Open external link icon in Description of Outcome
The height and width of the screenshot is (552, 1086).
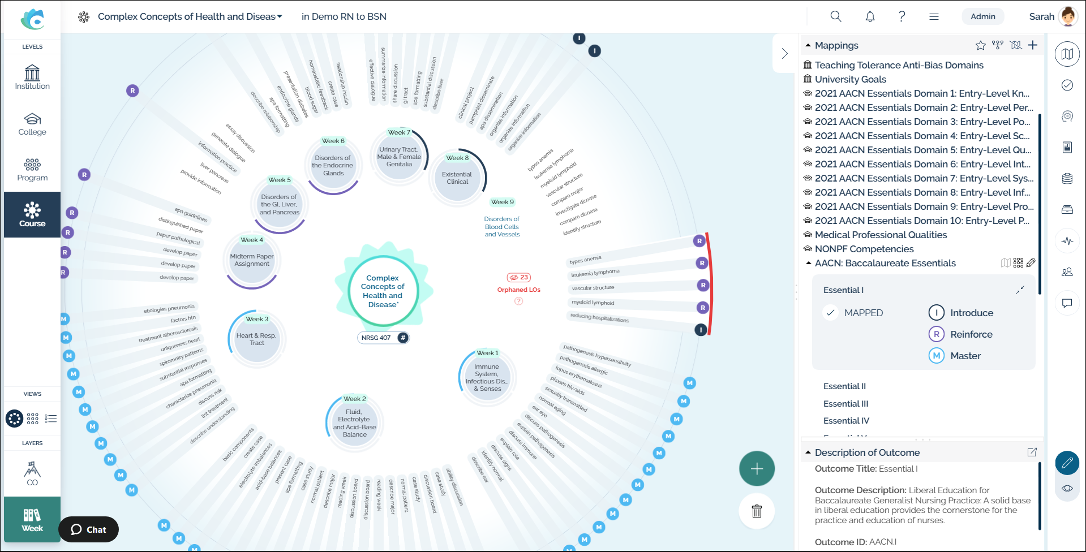1032,452
